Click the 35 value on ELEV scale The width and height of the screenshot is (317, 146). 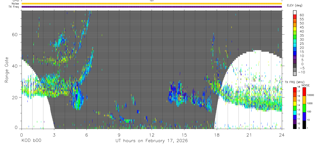[302, 36]
